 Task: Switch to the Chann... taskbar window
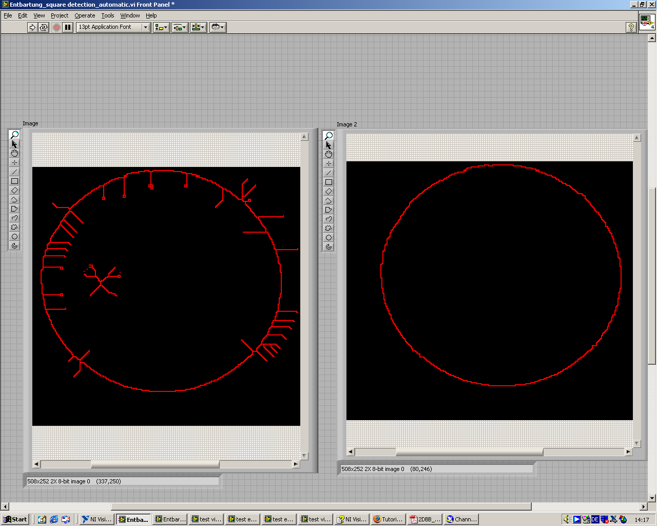click(x=461, y=519)
